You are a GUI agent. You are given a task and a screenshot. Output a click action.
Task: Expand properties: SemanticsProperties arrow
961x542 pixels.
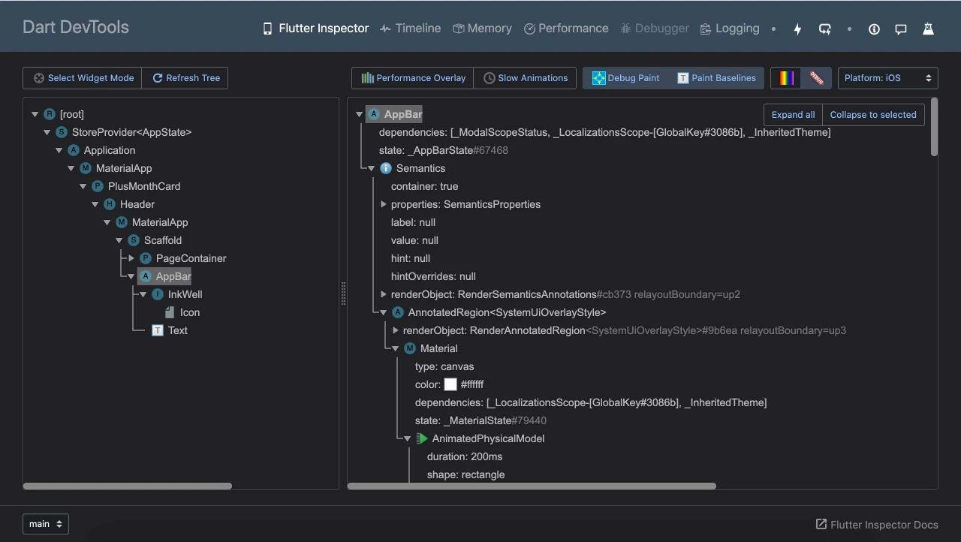pos(384,204)
